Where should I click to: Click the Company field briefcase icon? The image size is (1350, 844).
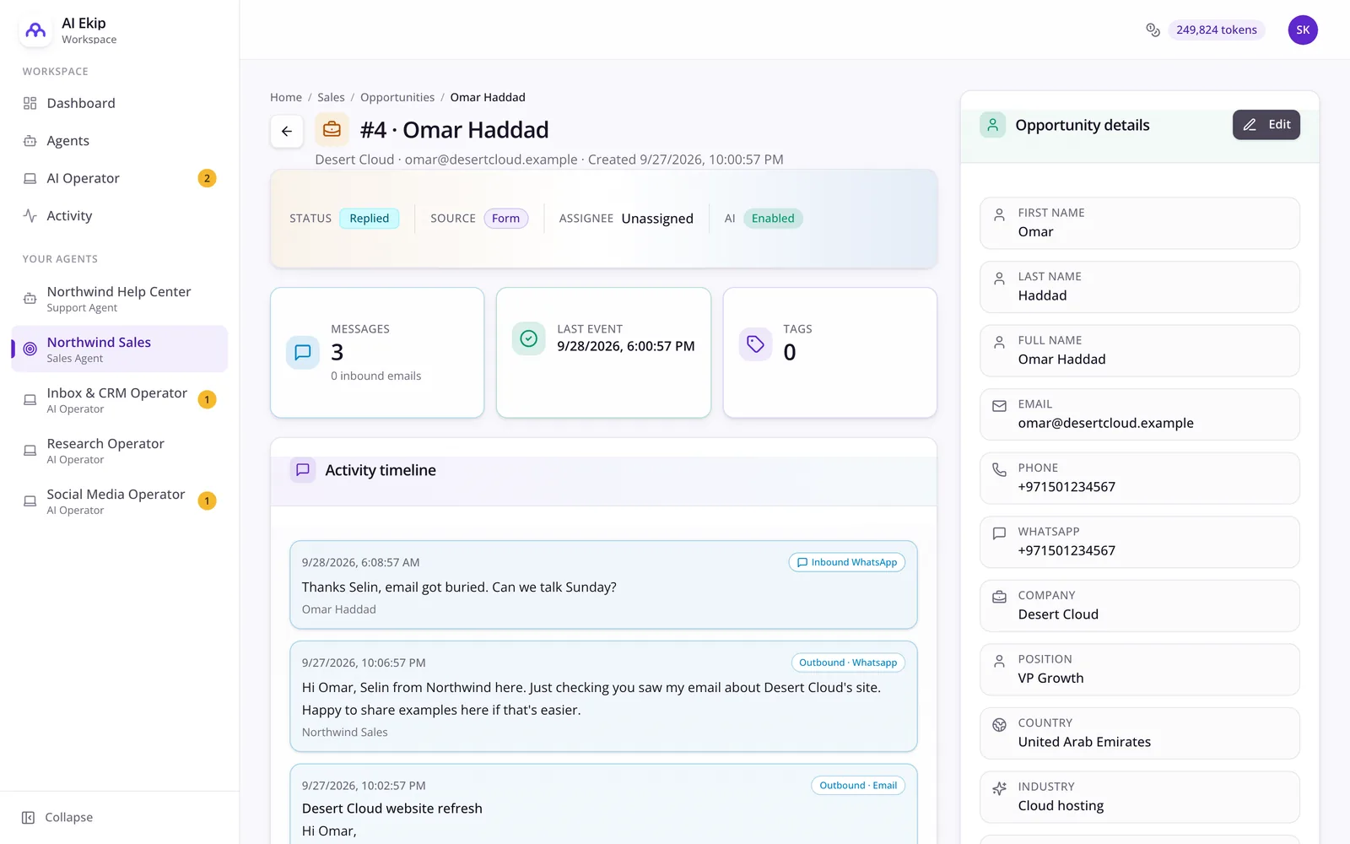(x=999, y=598)
